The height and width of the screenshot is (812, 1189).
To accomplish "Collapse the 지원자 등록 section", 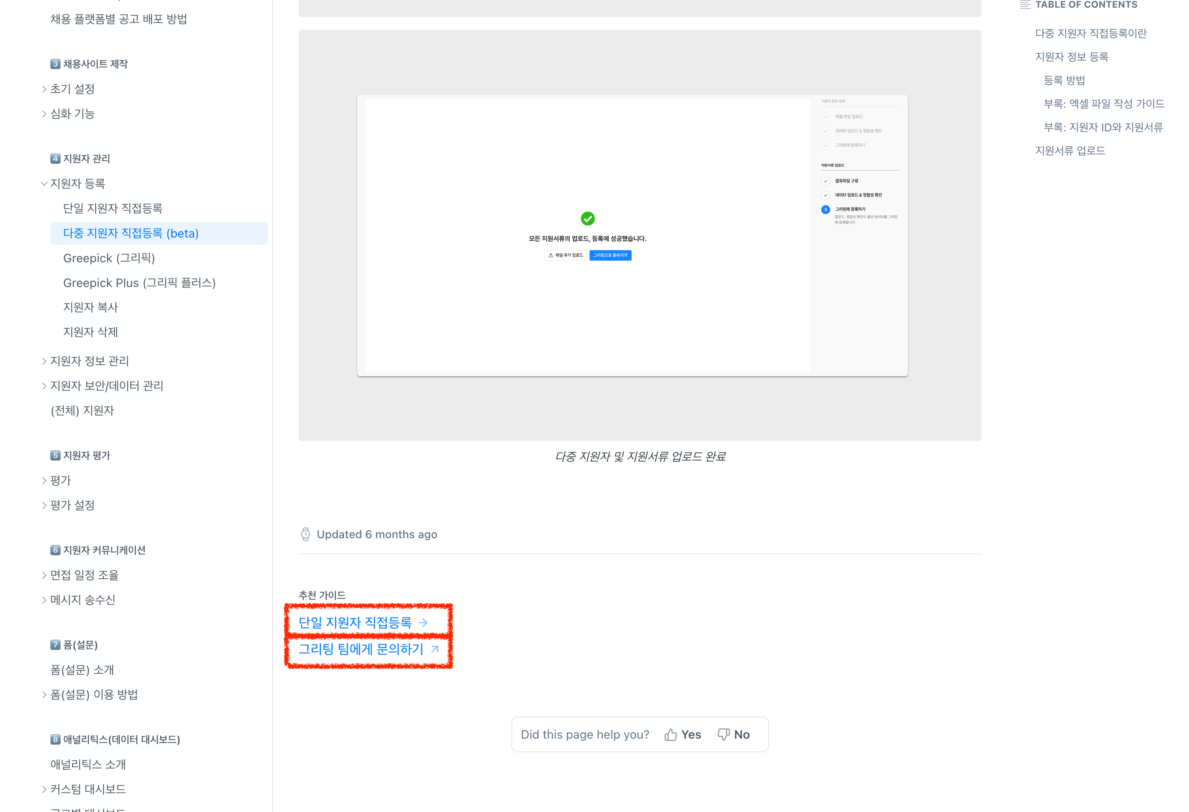I will 44,183.
